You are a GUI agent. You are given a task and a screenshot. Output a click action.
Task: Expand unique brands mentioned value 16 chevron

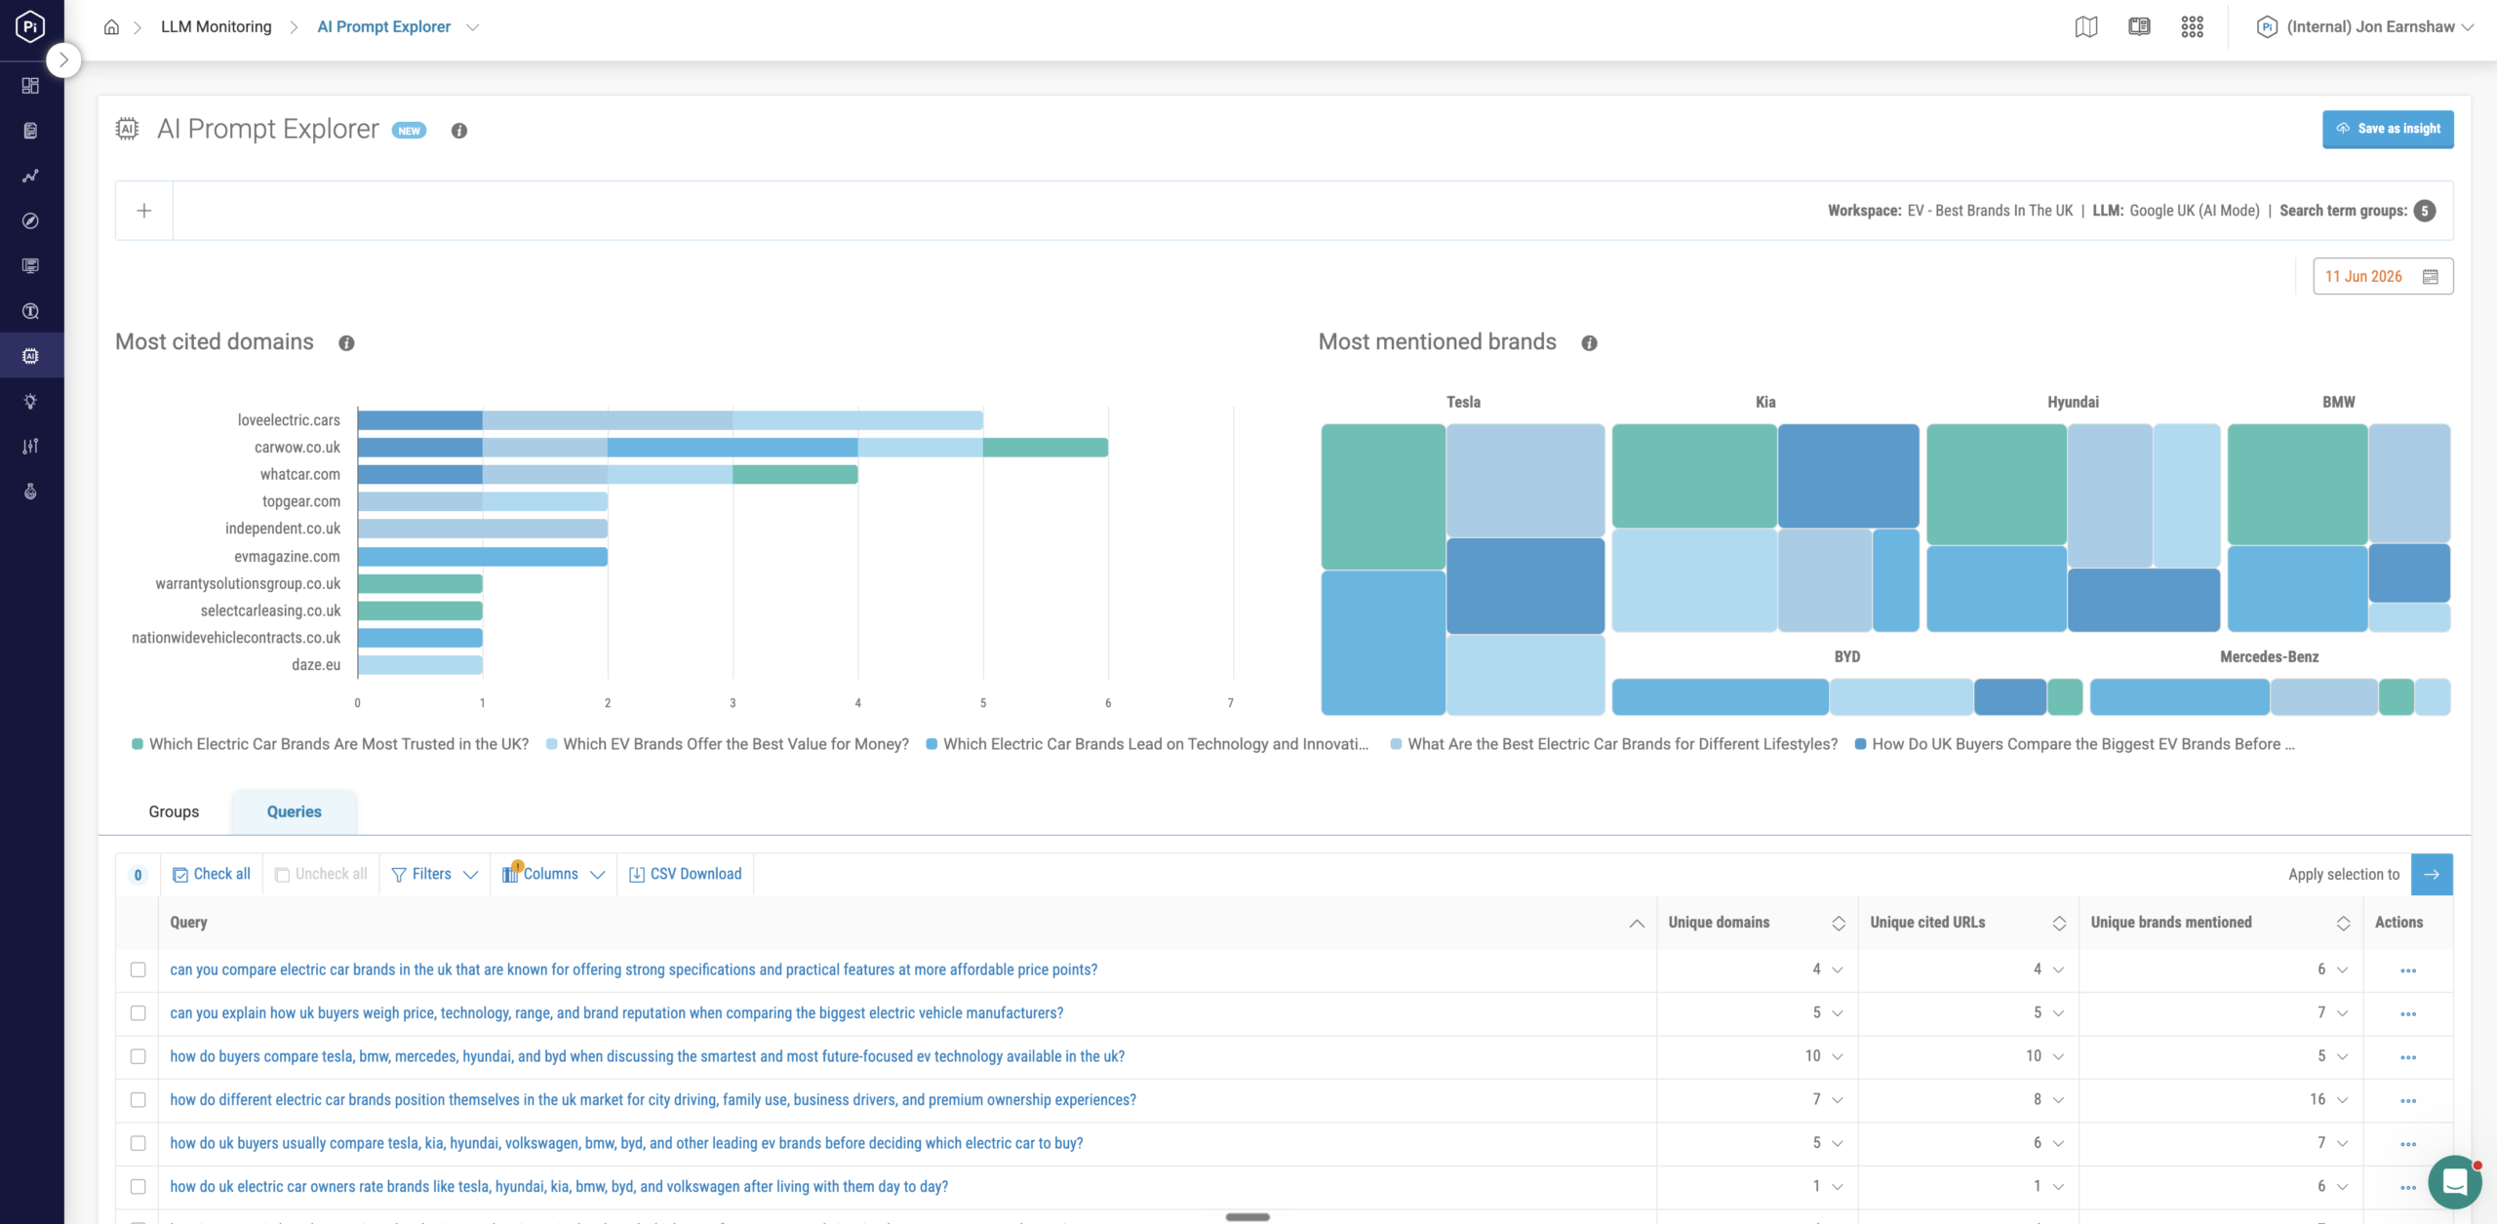click(2342, 1100)
